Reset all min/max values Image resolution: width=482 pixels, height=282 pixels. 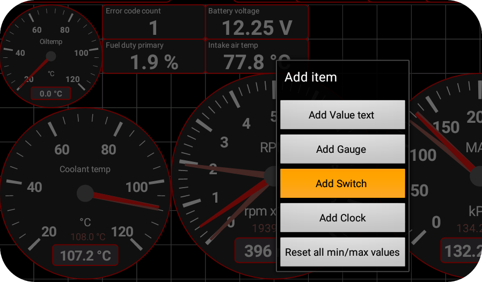tap(342, 252)
